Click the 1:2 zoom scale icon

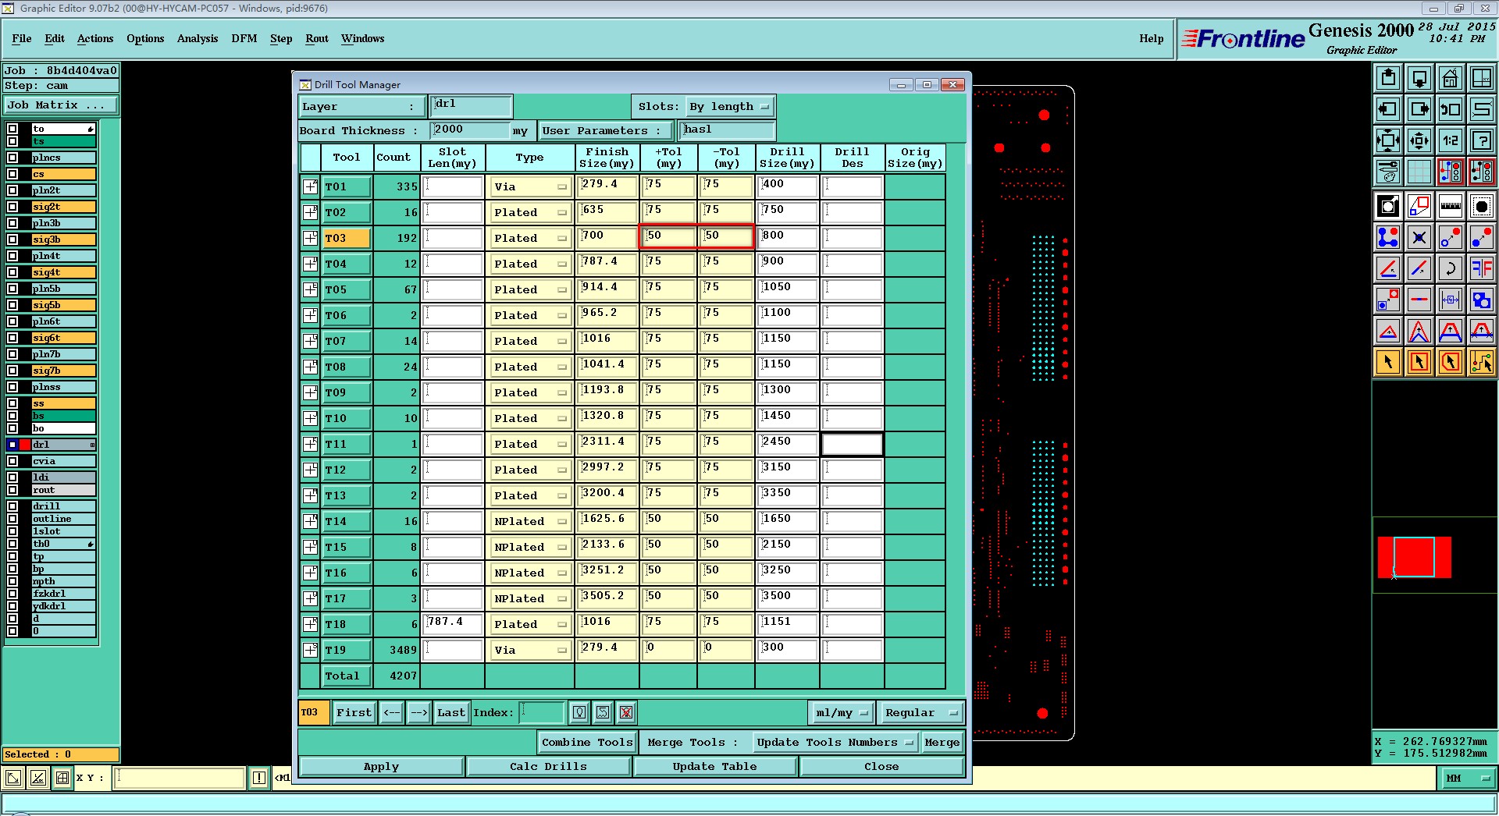click(x=1451, y=140)
